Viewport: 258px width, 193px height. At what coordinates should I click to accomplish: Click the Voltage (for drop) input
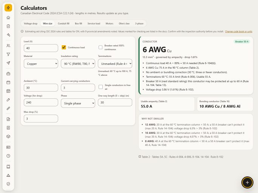pos(41,102)
